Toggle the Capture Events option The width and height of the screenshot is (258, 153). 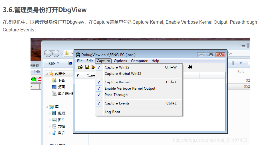click(x=99, y=103)
